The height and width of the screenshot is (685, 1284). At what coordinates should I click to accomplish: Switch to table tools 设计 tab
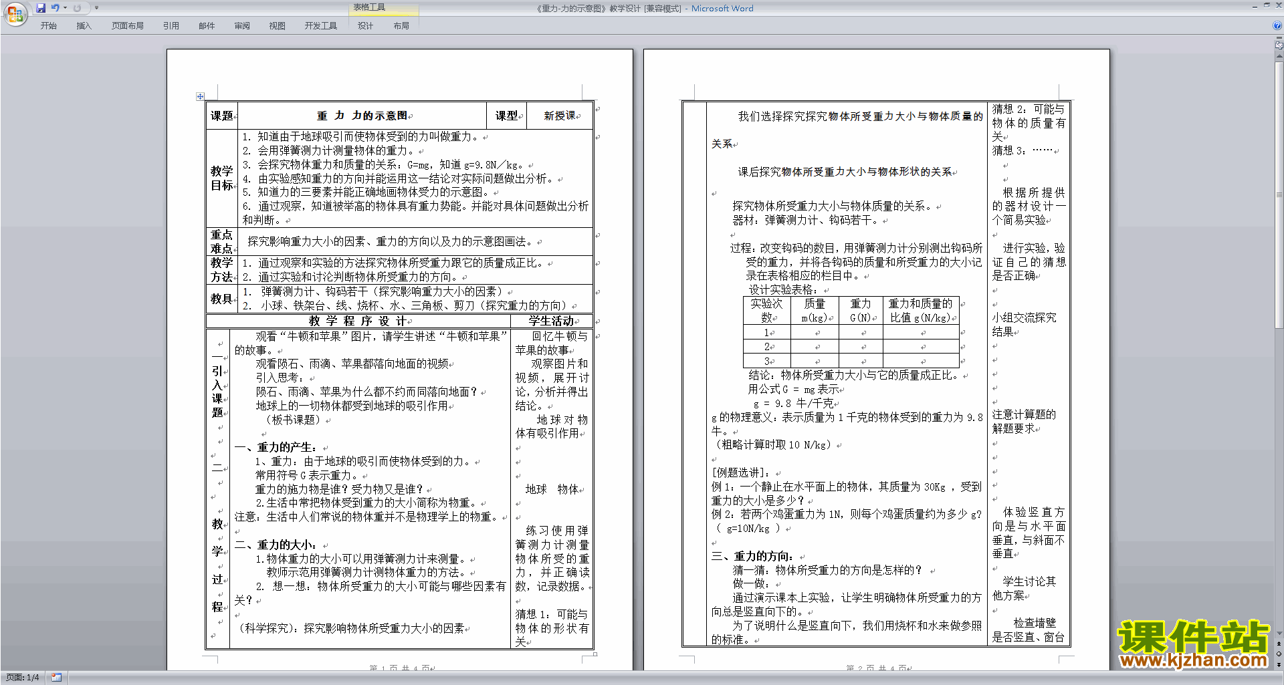click(x=365, y=25)
